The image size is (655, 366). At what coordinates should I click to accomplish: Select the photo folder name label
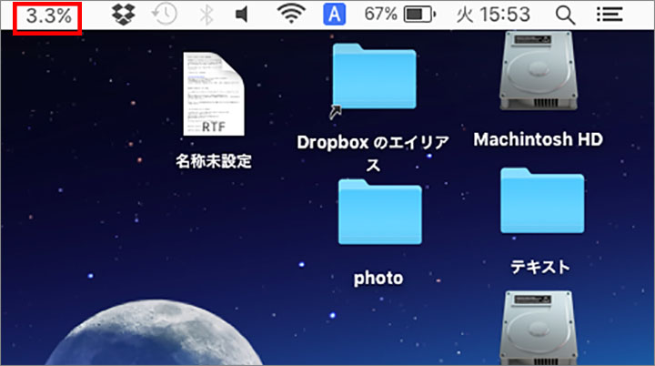pos(378,279)
